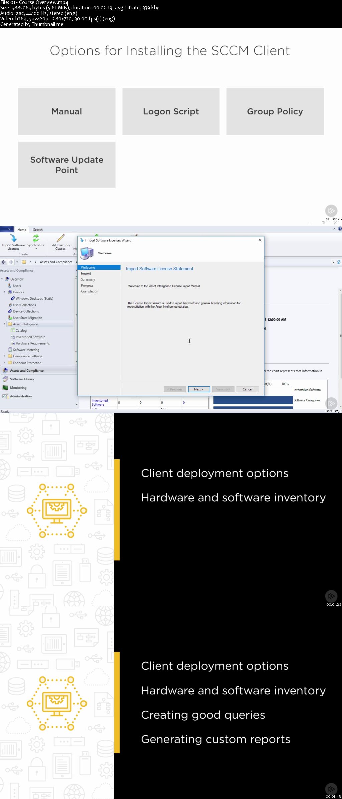Click the Hardware Requirements node icon
The width and height of the screenshot is (342, 799).
(13, 343)
